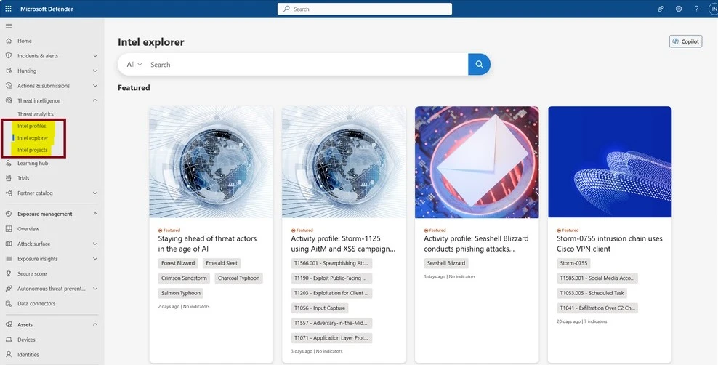Click the Incidents & alerts shield icon
Image resolution: width=718 pixels, height=365 pixels.
[9, 55]
